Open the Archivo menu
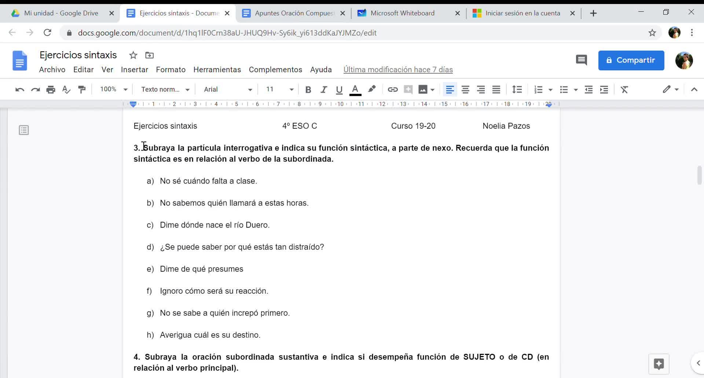Screen dimensions: 704x378 point(52,70)
